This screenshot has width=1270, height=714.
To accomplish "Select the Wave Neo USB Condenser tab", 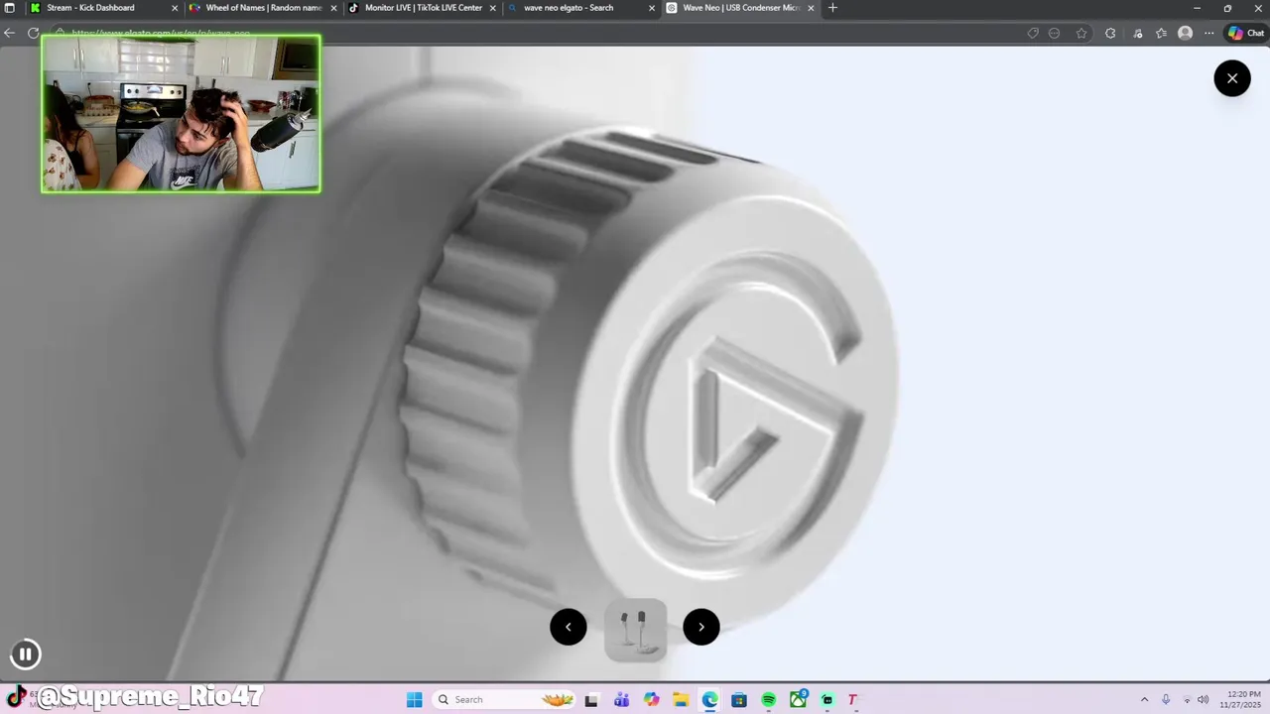I will pyautogui.click(x=740, y=8).
